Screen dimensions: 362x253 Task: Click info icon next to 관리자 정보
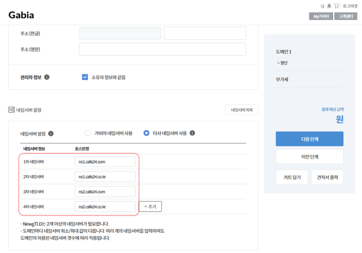pyautogui.click(x=47, y=77)
